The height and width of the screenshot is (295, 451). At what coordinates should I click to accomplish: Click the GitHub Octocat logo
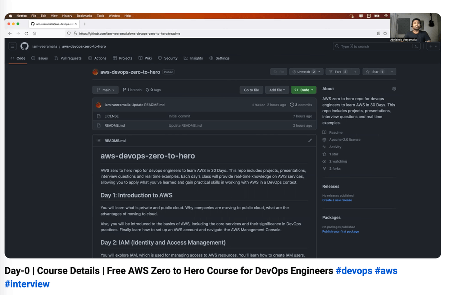[24, 46]
